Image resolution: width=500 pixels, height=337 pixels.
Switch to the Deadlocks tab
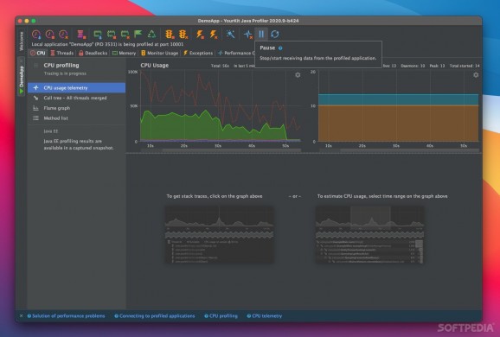[x=93, y=53]
